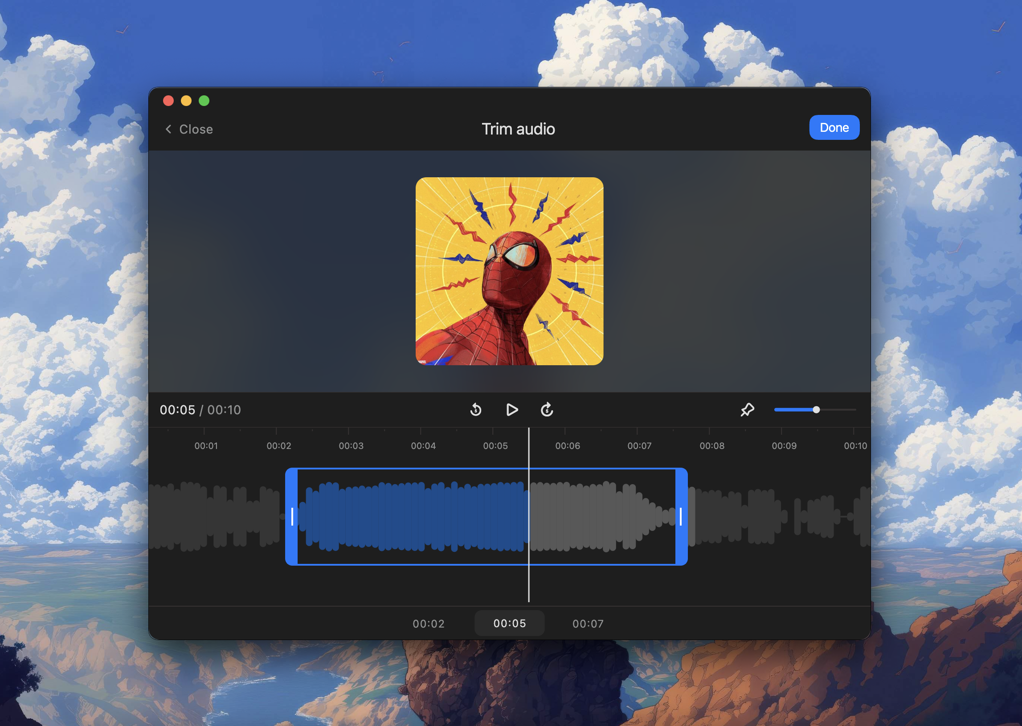Click the right trim handle

click(681, 516)
